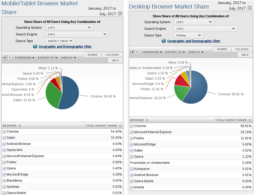Click HELP button in Mobile/Tablet panel
Image resolution: width=254 pixels, height=195 pixels.
click(115, 60)
